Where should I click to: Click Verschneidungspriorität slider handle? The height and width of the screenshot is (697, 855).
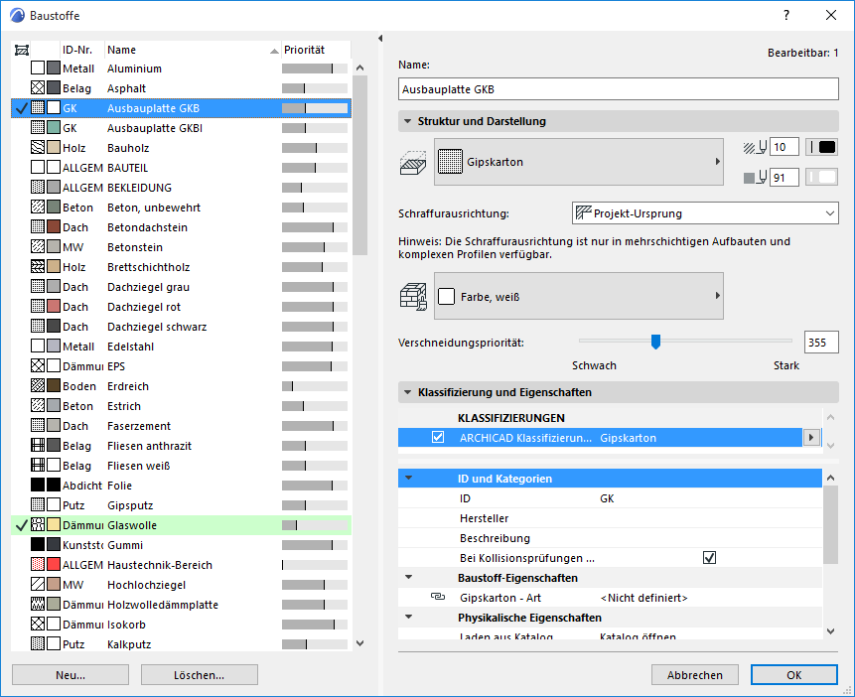[x=656, y=342]
